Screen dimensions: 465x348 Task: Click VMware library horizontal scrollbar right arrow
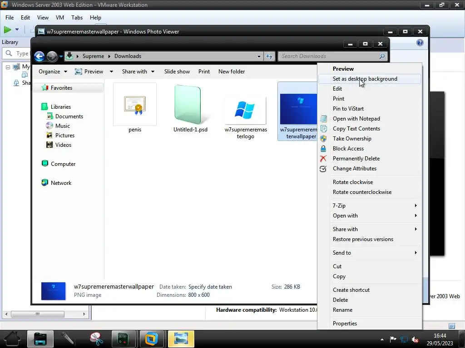[x=84, y=314]
